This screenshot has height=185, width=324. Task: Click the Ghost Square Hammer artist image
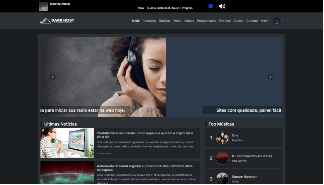[222, 178]
